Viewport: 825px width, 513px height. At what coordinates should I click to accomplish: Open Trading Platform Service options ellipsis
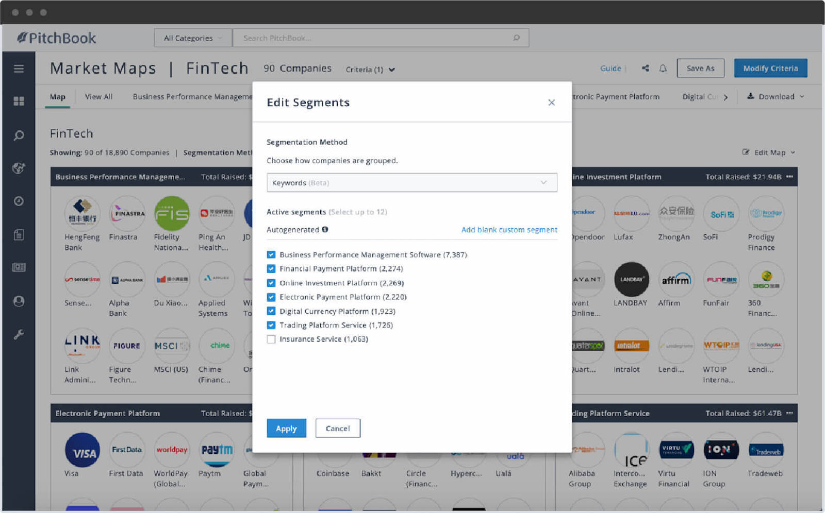(789, 413)
